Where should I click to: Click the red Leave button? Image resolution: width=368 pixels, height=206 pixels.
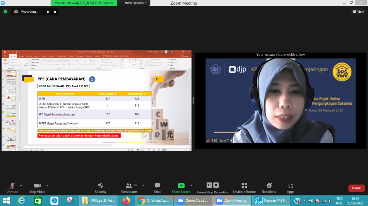356,188
